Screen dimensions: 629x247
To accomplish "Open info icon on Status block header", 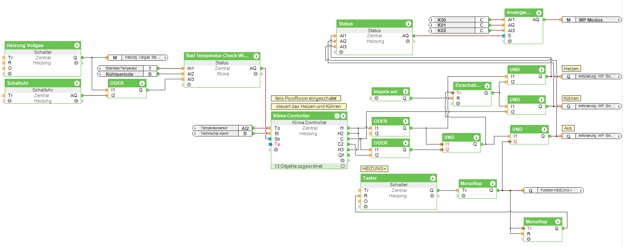I will click(408, 24).
